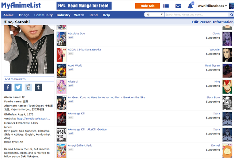The image size is (234, 159).
Task: Click the Hide Ads button
Action: click(x=147, y=6)
